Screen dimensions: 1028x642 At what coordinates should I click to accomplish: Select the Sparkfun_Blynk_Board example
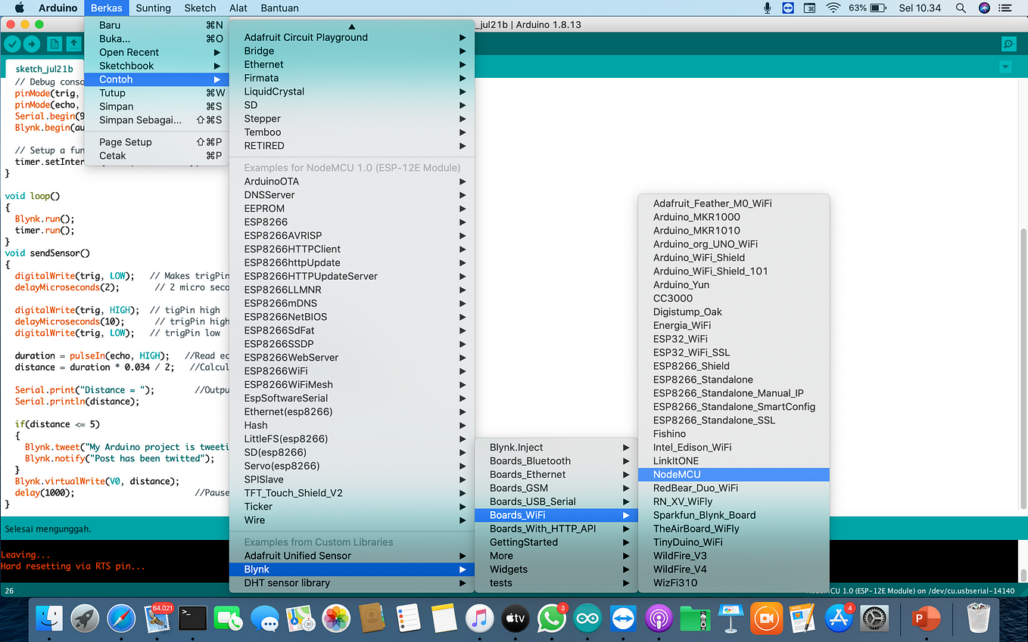(734, 515)
